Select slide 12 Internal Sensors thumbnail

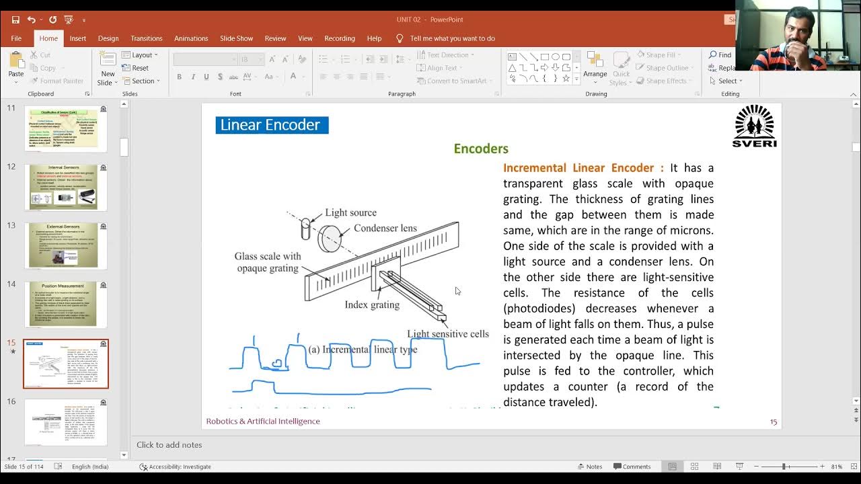66,188
